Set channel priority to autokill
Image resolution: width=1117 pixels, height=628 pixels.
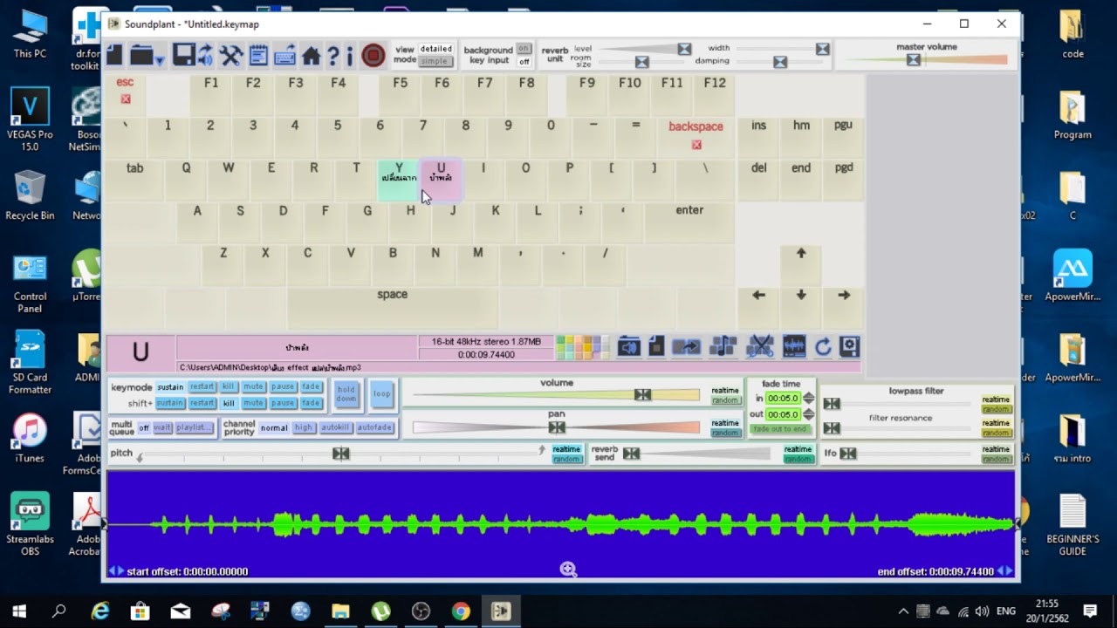point(335,427)
